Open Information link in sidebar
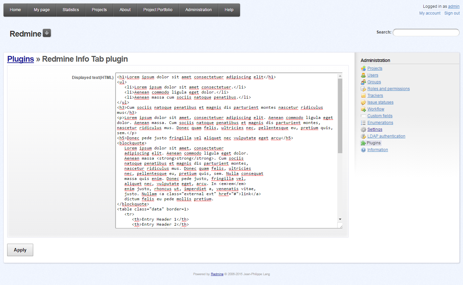This screenshot has width=463, height=285. [378, 150]
